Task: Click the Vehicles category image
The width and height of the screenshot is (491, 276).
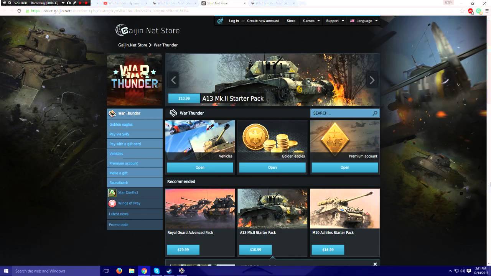Action: tap(200, 140)
